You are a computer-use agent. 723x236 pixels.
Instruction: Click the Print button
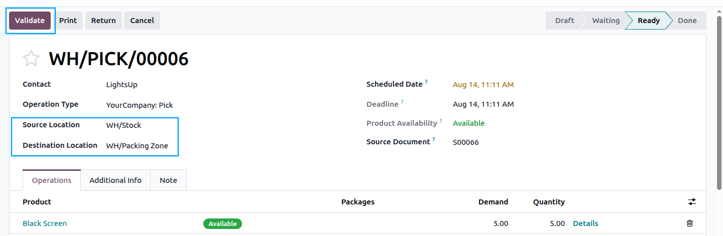pyautogui.click(x=68, y=21)
